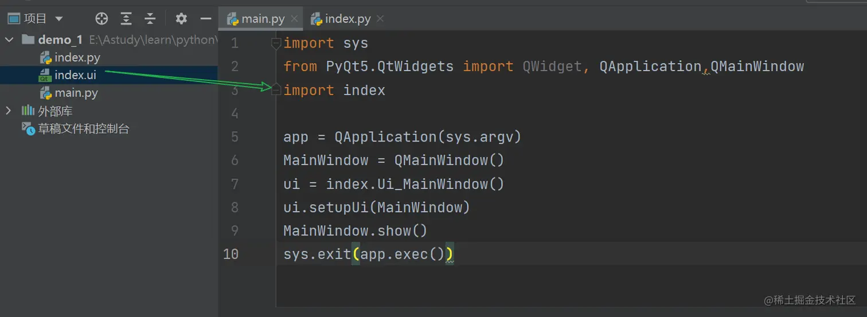This screenshot has width=867, height=317.
Task: Click the Python icon on index.py tab
Action: click(x=316, y=19)
